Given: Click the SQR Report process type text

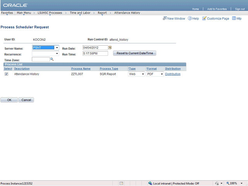Looking at the screenshot, I should point(108,74).
